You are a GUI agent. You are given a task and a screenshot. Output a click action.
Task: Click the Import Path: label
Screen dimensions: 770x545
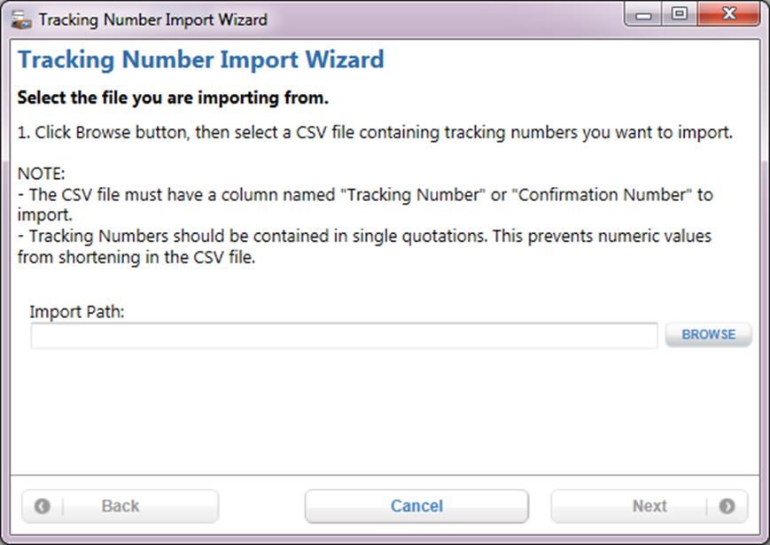(x=77, y=311)
